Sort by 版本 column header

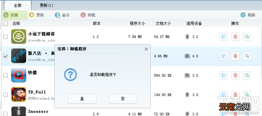point(97,24)
